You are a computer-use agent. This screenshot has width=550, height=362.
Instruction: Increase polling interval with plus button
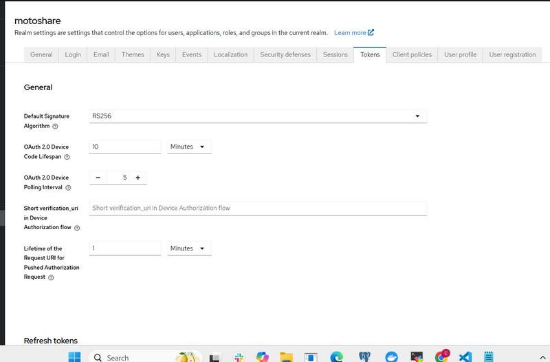point(137,178)
